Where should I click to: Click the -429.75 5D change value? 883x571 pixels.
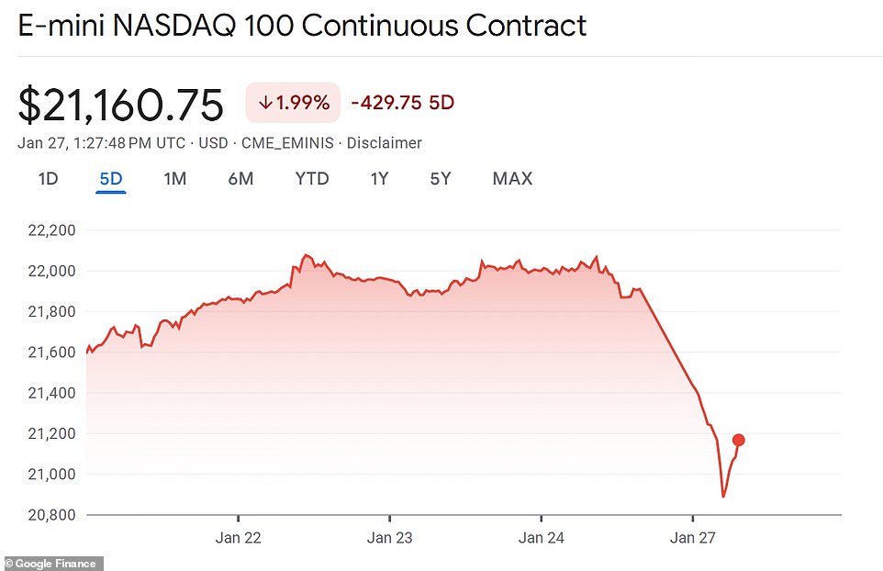(401, 102)
